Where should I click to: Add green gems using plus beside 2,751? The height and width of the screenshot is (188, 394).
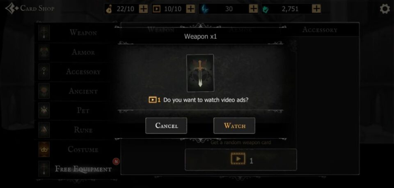click(x=316, y=9)
